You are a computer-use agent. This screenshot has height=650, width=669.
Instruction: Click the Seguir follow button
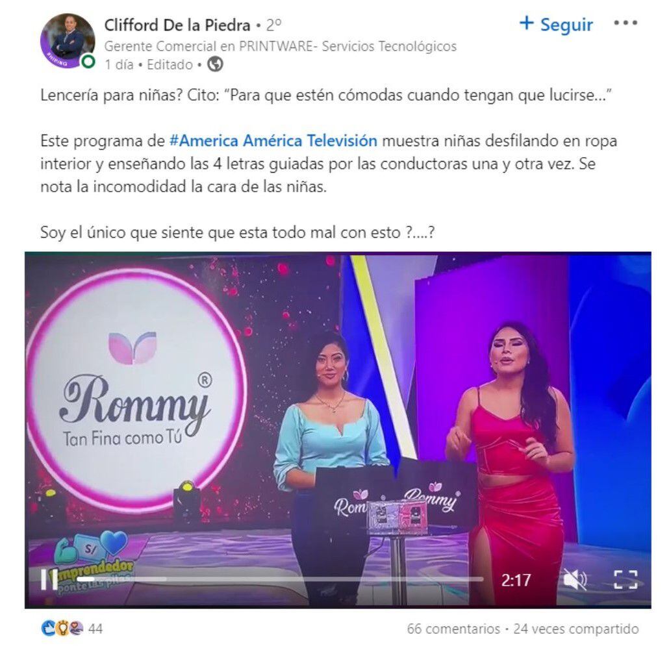[556, 24]
